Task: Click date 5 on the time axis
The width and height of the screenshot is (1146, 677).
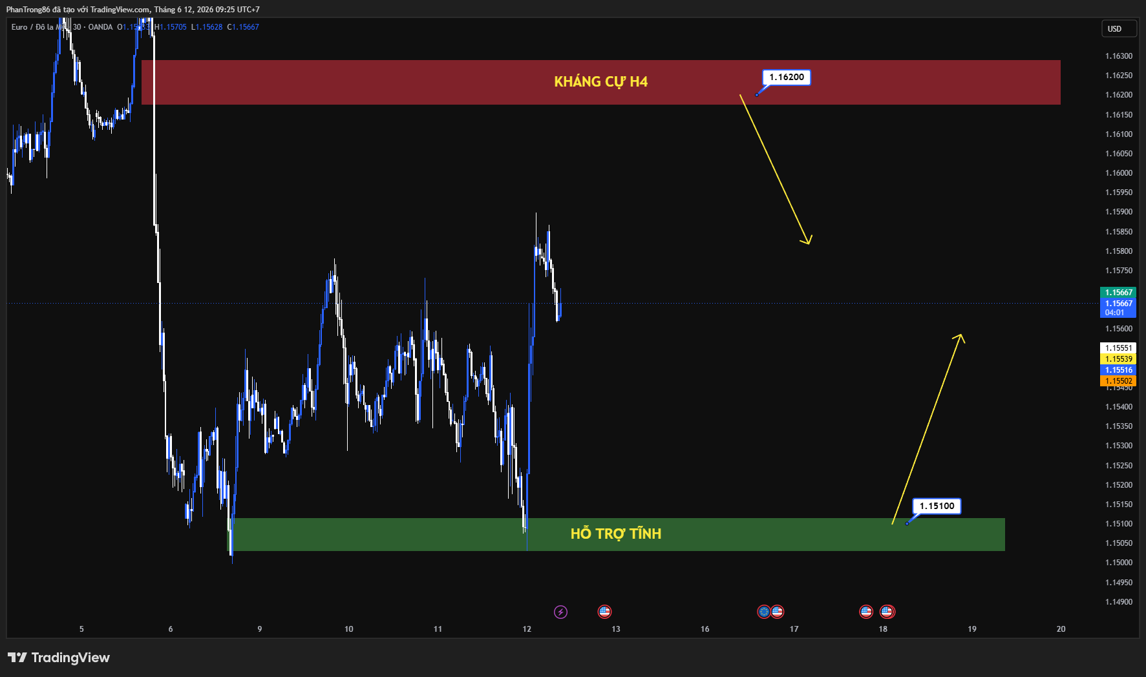Action: click(81, 629)
